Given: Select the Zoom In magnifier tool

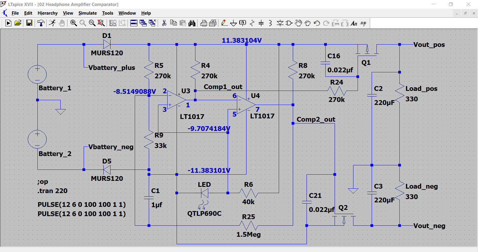Looking at the screenshot, I should (73, 23).
